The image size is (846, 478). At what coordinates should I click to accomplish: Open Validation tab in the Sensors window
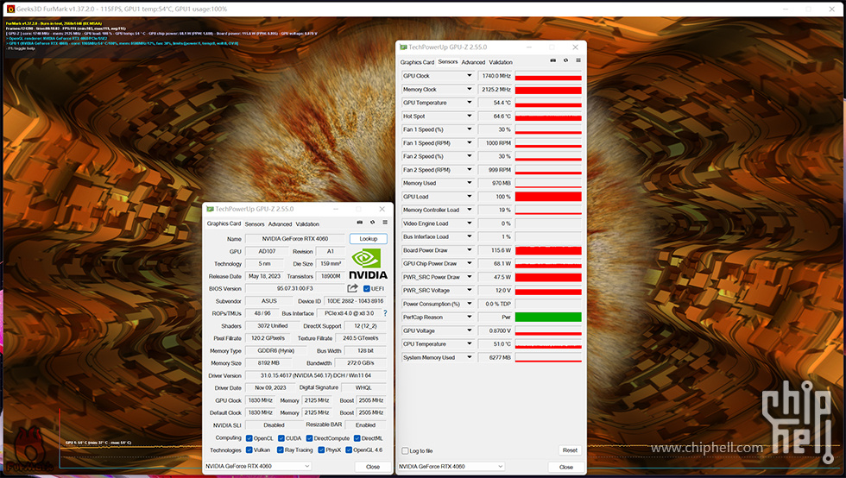(x=501, y=62)
